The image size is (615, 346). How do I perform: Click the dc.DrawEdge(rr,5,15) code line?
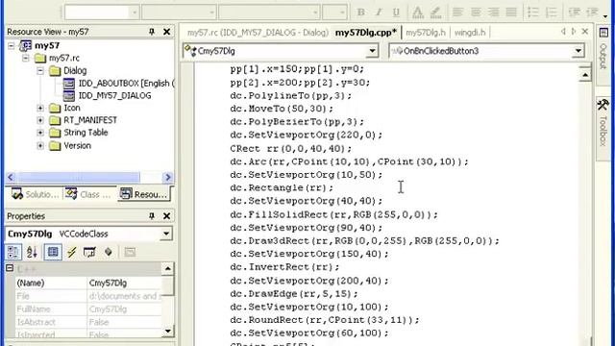294,294
